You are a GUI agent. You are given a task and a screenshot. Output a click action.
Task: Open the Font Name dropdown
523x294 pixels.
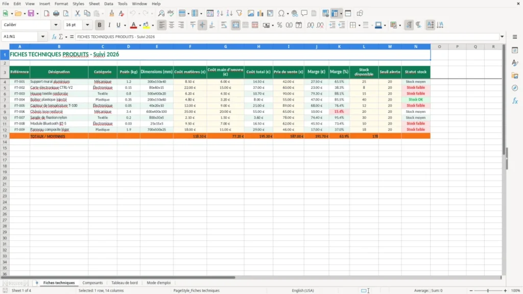(x=56, y=24)
